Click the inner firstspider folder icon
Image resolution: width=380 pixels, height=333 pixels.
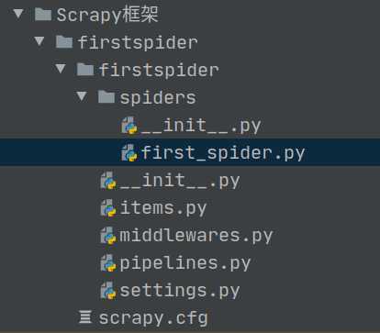click(84, 69)
